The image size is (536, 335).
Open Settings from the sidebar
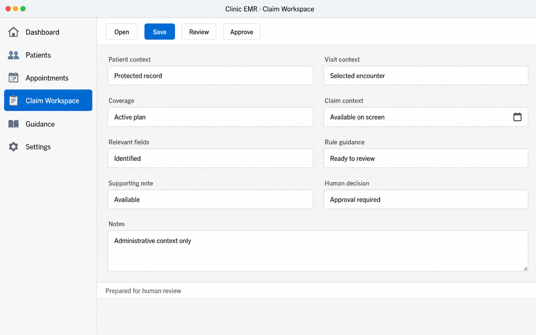tap(48, 147)
